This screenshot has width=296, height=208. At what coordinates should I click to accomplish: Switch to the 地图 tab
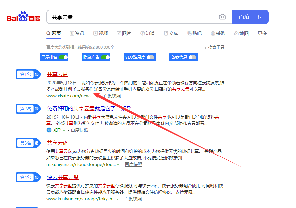(241, 34)
